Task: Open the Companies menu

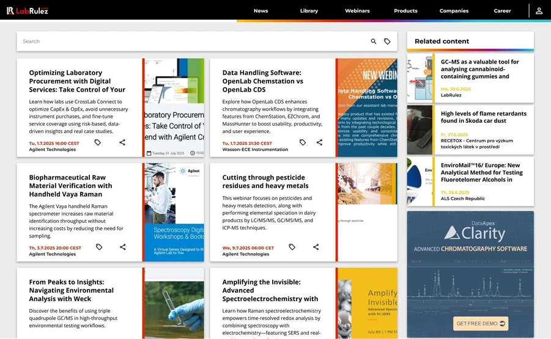Action: [x=454, y=11]
